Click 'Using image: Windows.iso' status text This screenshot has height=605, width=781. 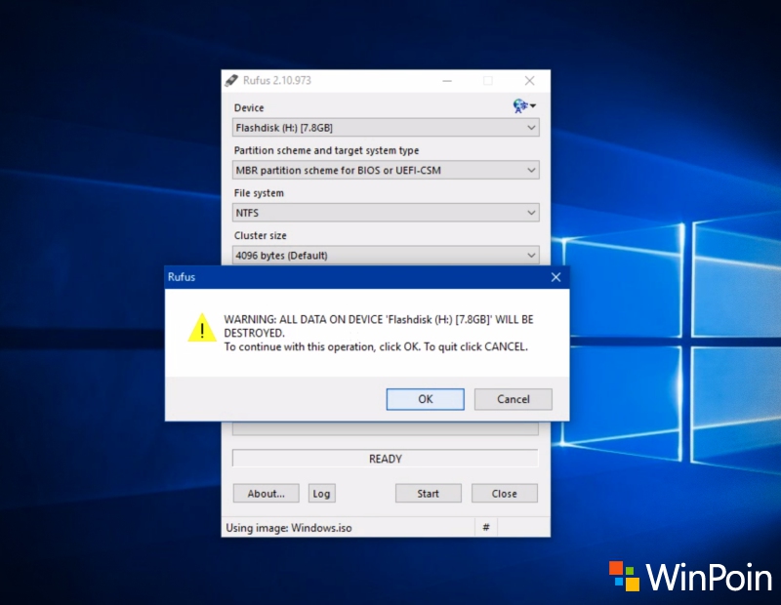click(288, 528)
